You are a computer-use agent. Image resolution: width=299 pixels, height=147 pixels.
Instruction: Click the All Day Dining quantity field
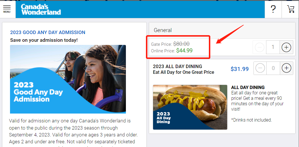pyautogui.click(x=273, y=68)
